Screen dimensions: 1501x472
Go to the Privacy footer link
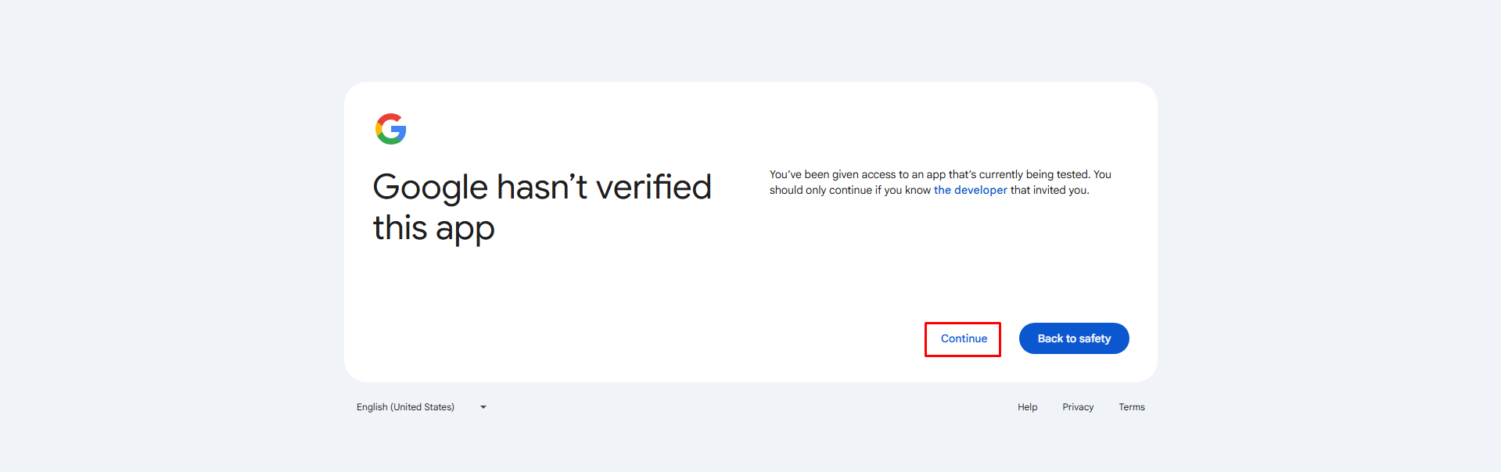click(x=1078, y=407)
